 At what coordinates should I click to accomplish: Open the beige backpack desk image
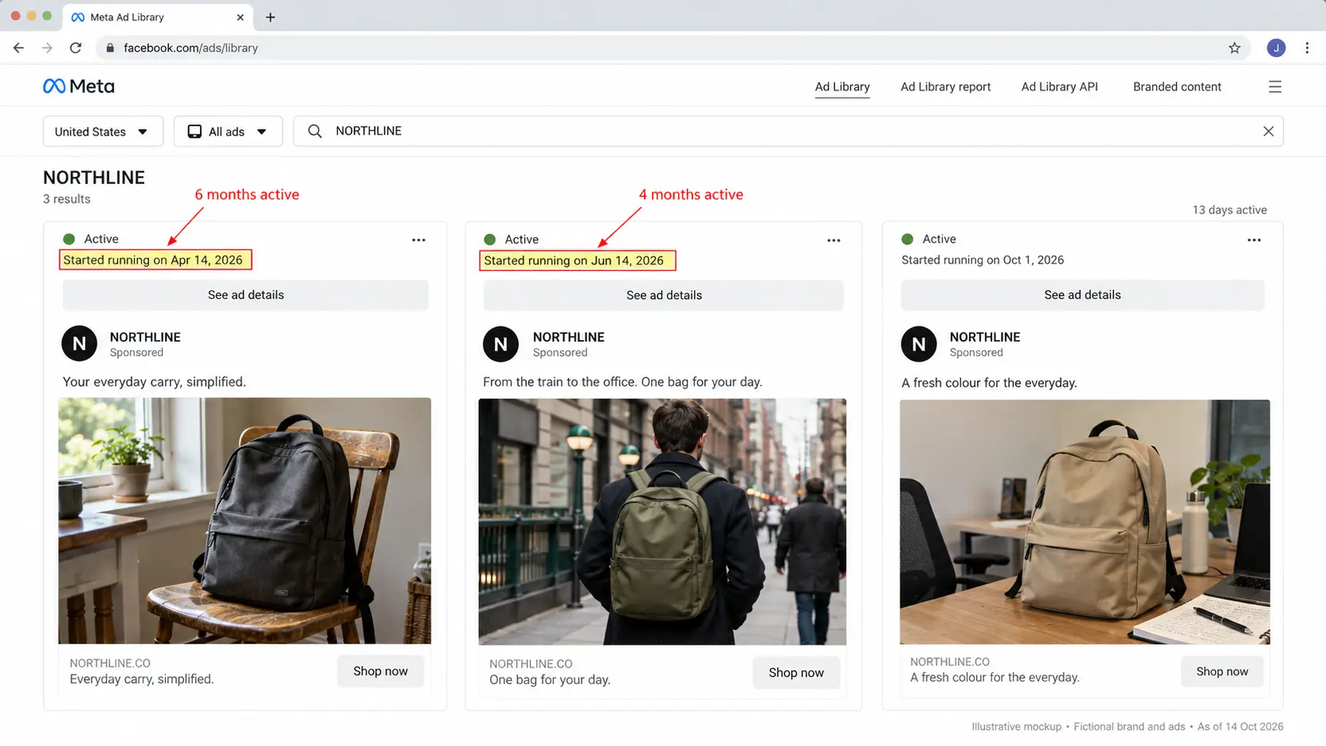1085,522
